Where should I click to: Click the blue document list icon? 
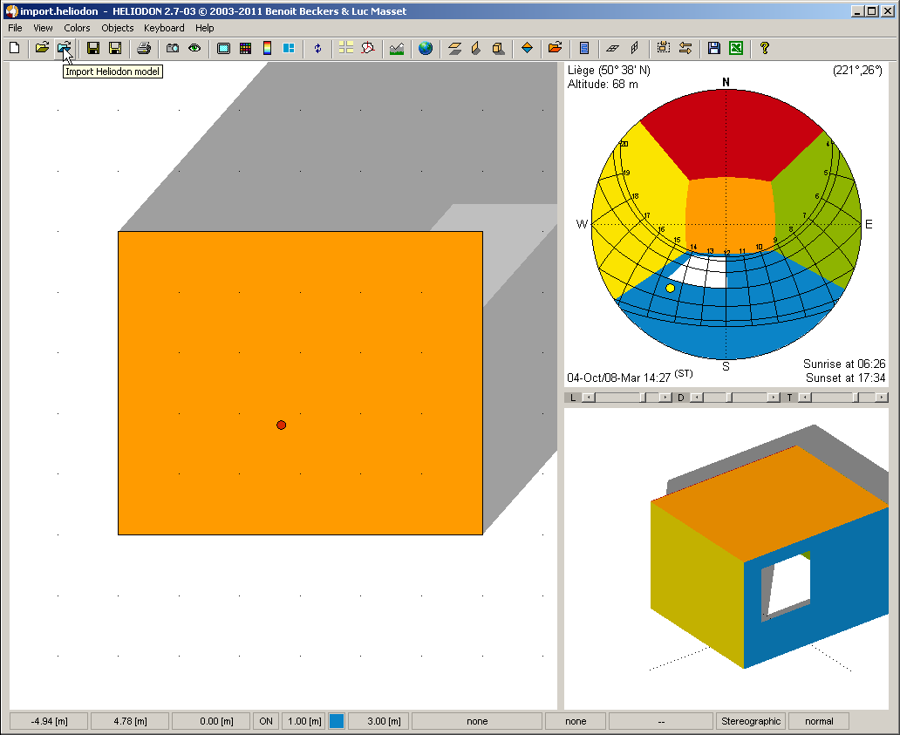click(x=583, y=48)
